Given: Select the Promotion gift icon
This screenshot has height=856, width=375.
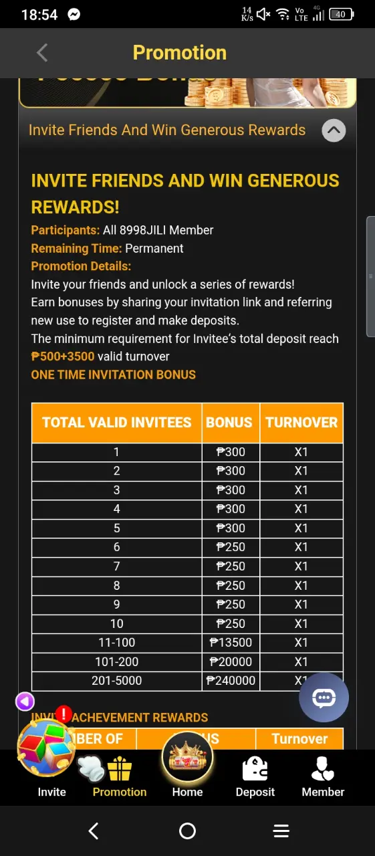Looking at the screenshot, I should click(x=120, y=768).
